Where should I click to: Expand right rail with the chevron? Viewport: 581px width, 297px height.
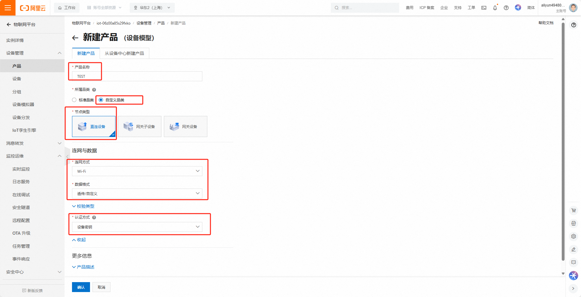coord(573,288)
